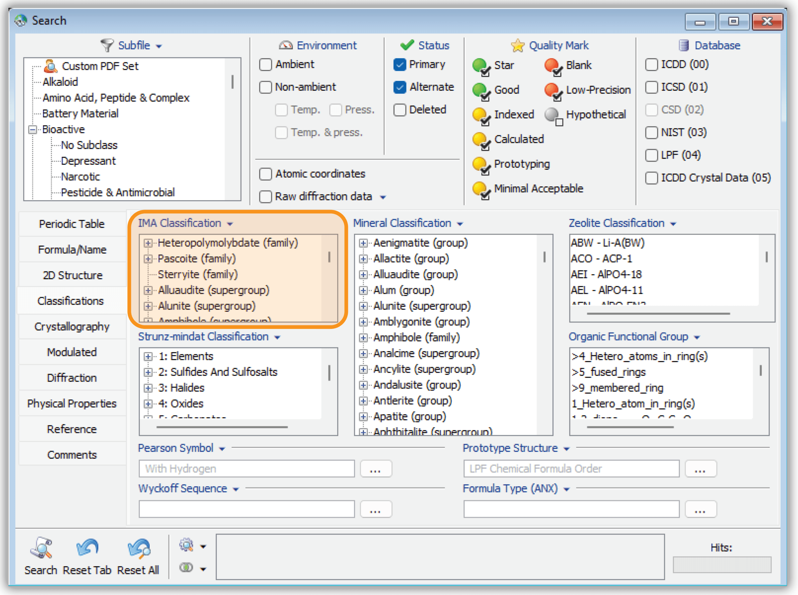
Task: Click the Quality Mark star icon
Action: [x=518, y=45]
